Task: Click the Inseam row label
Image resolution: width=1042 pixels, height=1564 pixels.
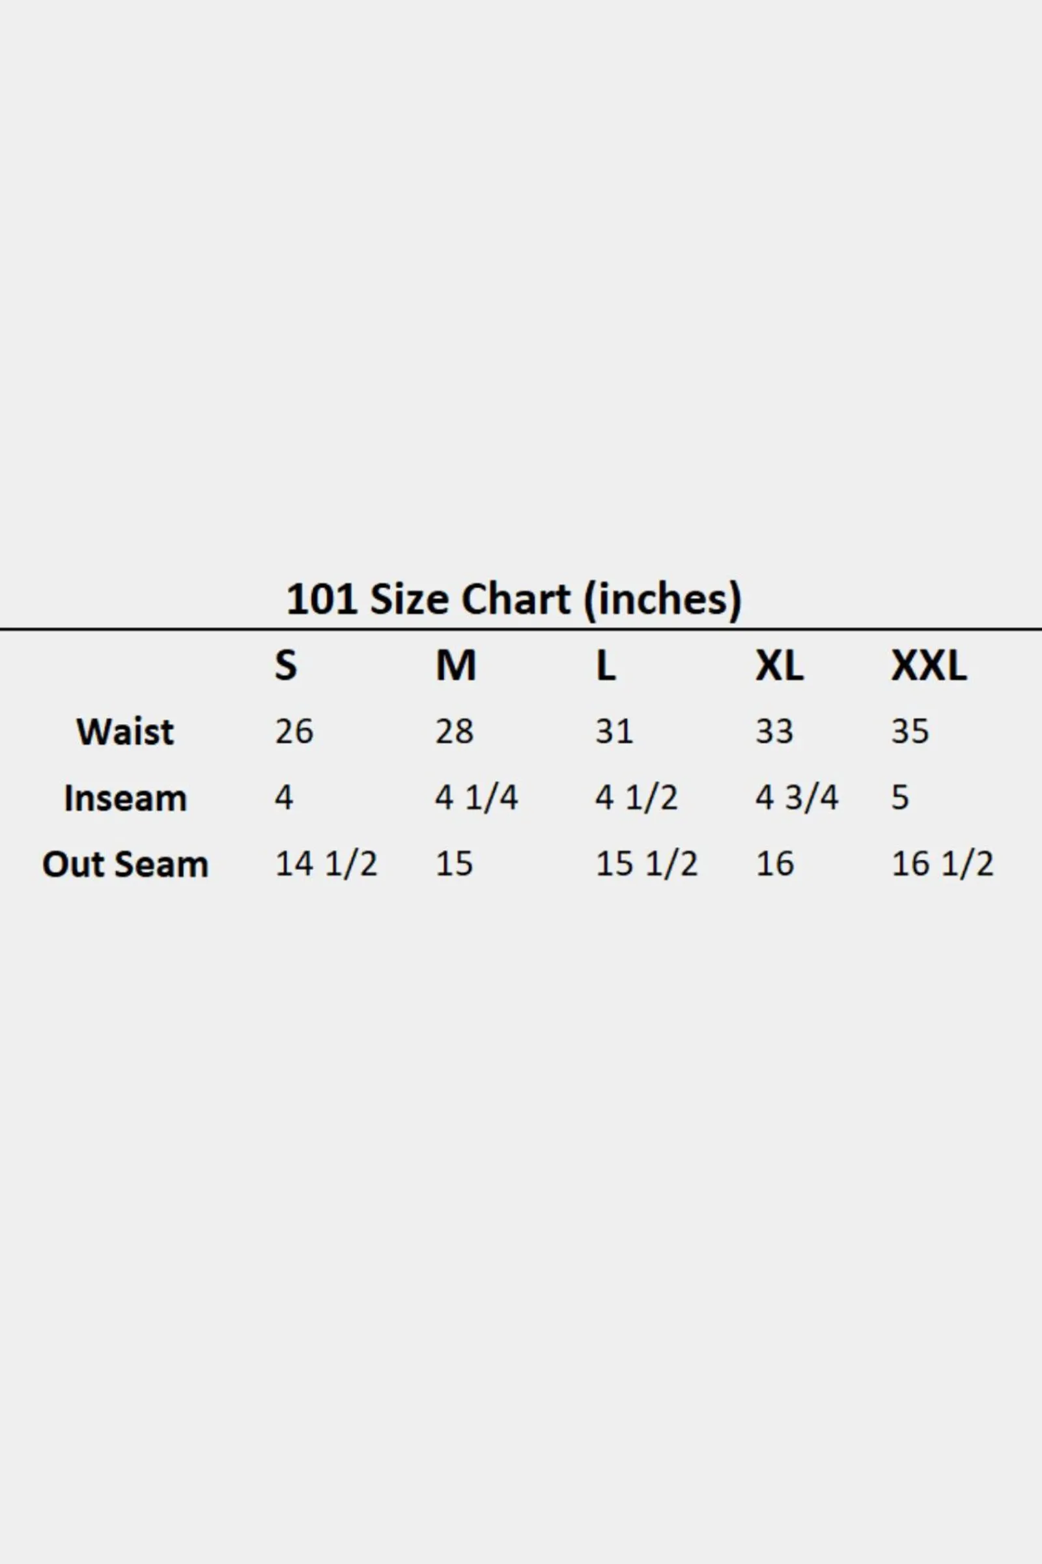Action: click(125, 798)
